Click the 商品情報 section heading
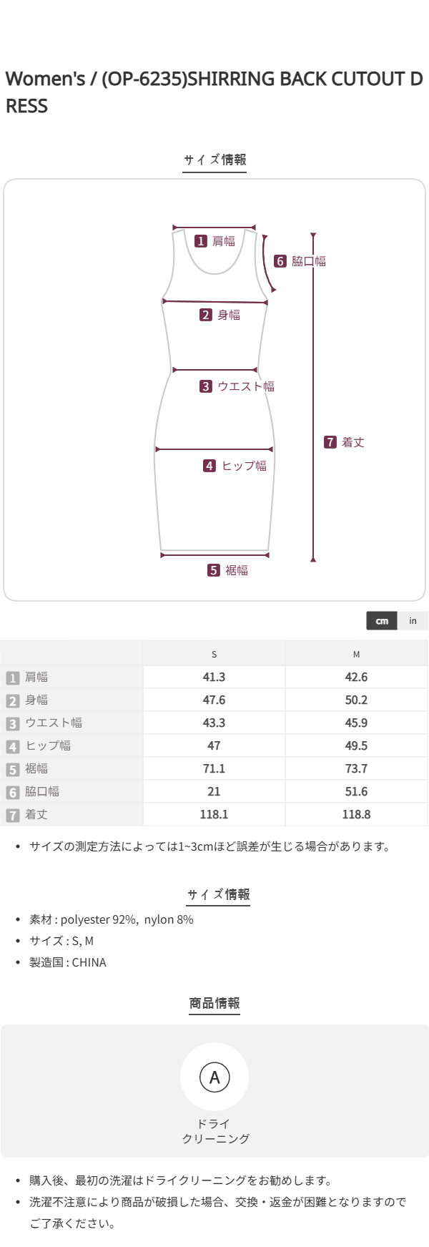Image resolution: width=429 pixels, height=1247 pixels. click(x=214, y=1003)
